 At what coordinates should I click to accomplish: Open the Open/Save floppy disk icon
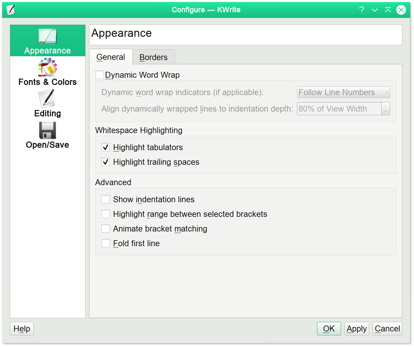47,130
